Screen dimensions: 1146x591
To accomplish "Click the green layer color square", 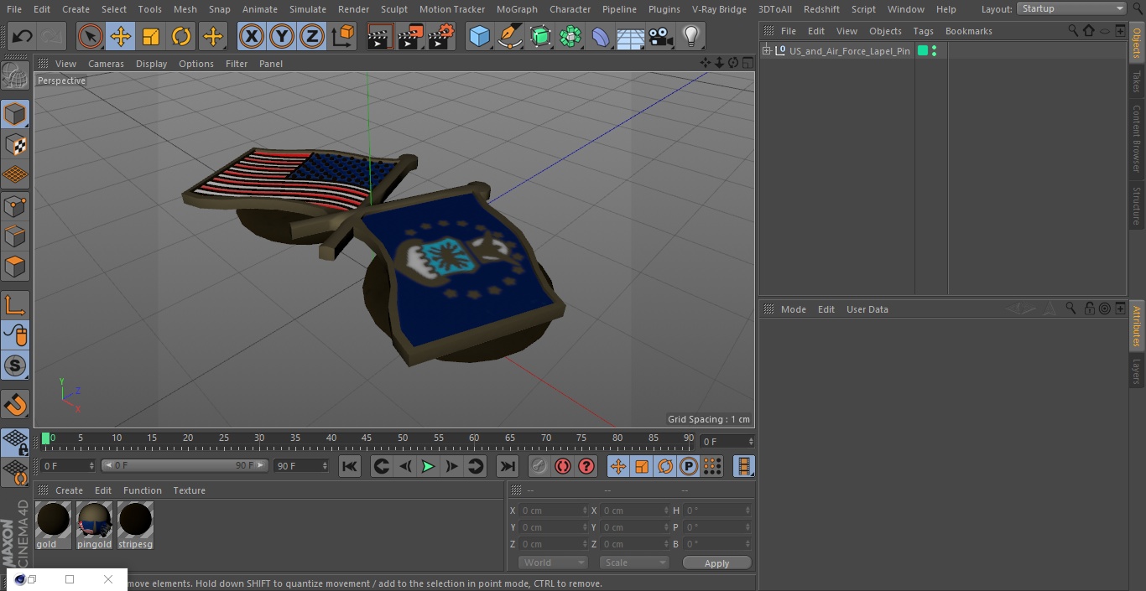I will [x=923, y=51].
